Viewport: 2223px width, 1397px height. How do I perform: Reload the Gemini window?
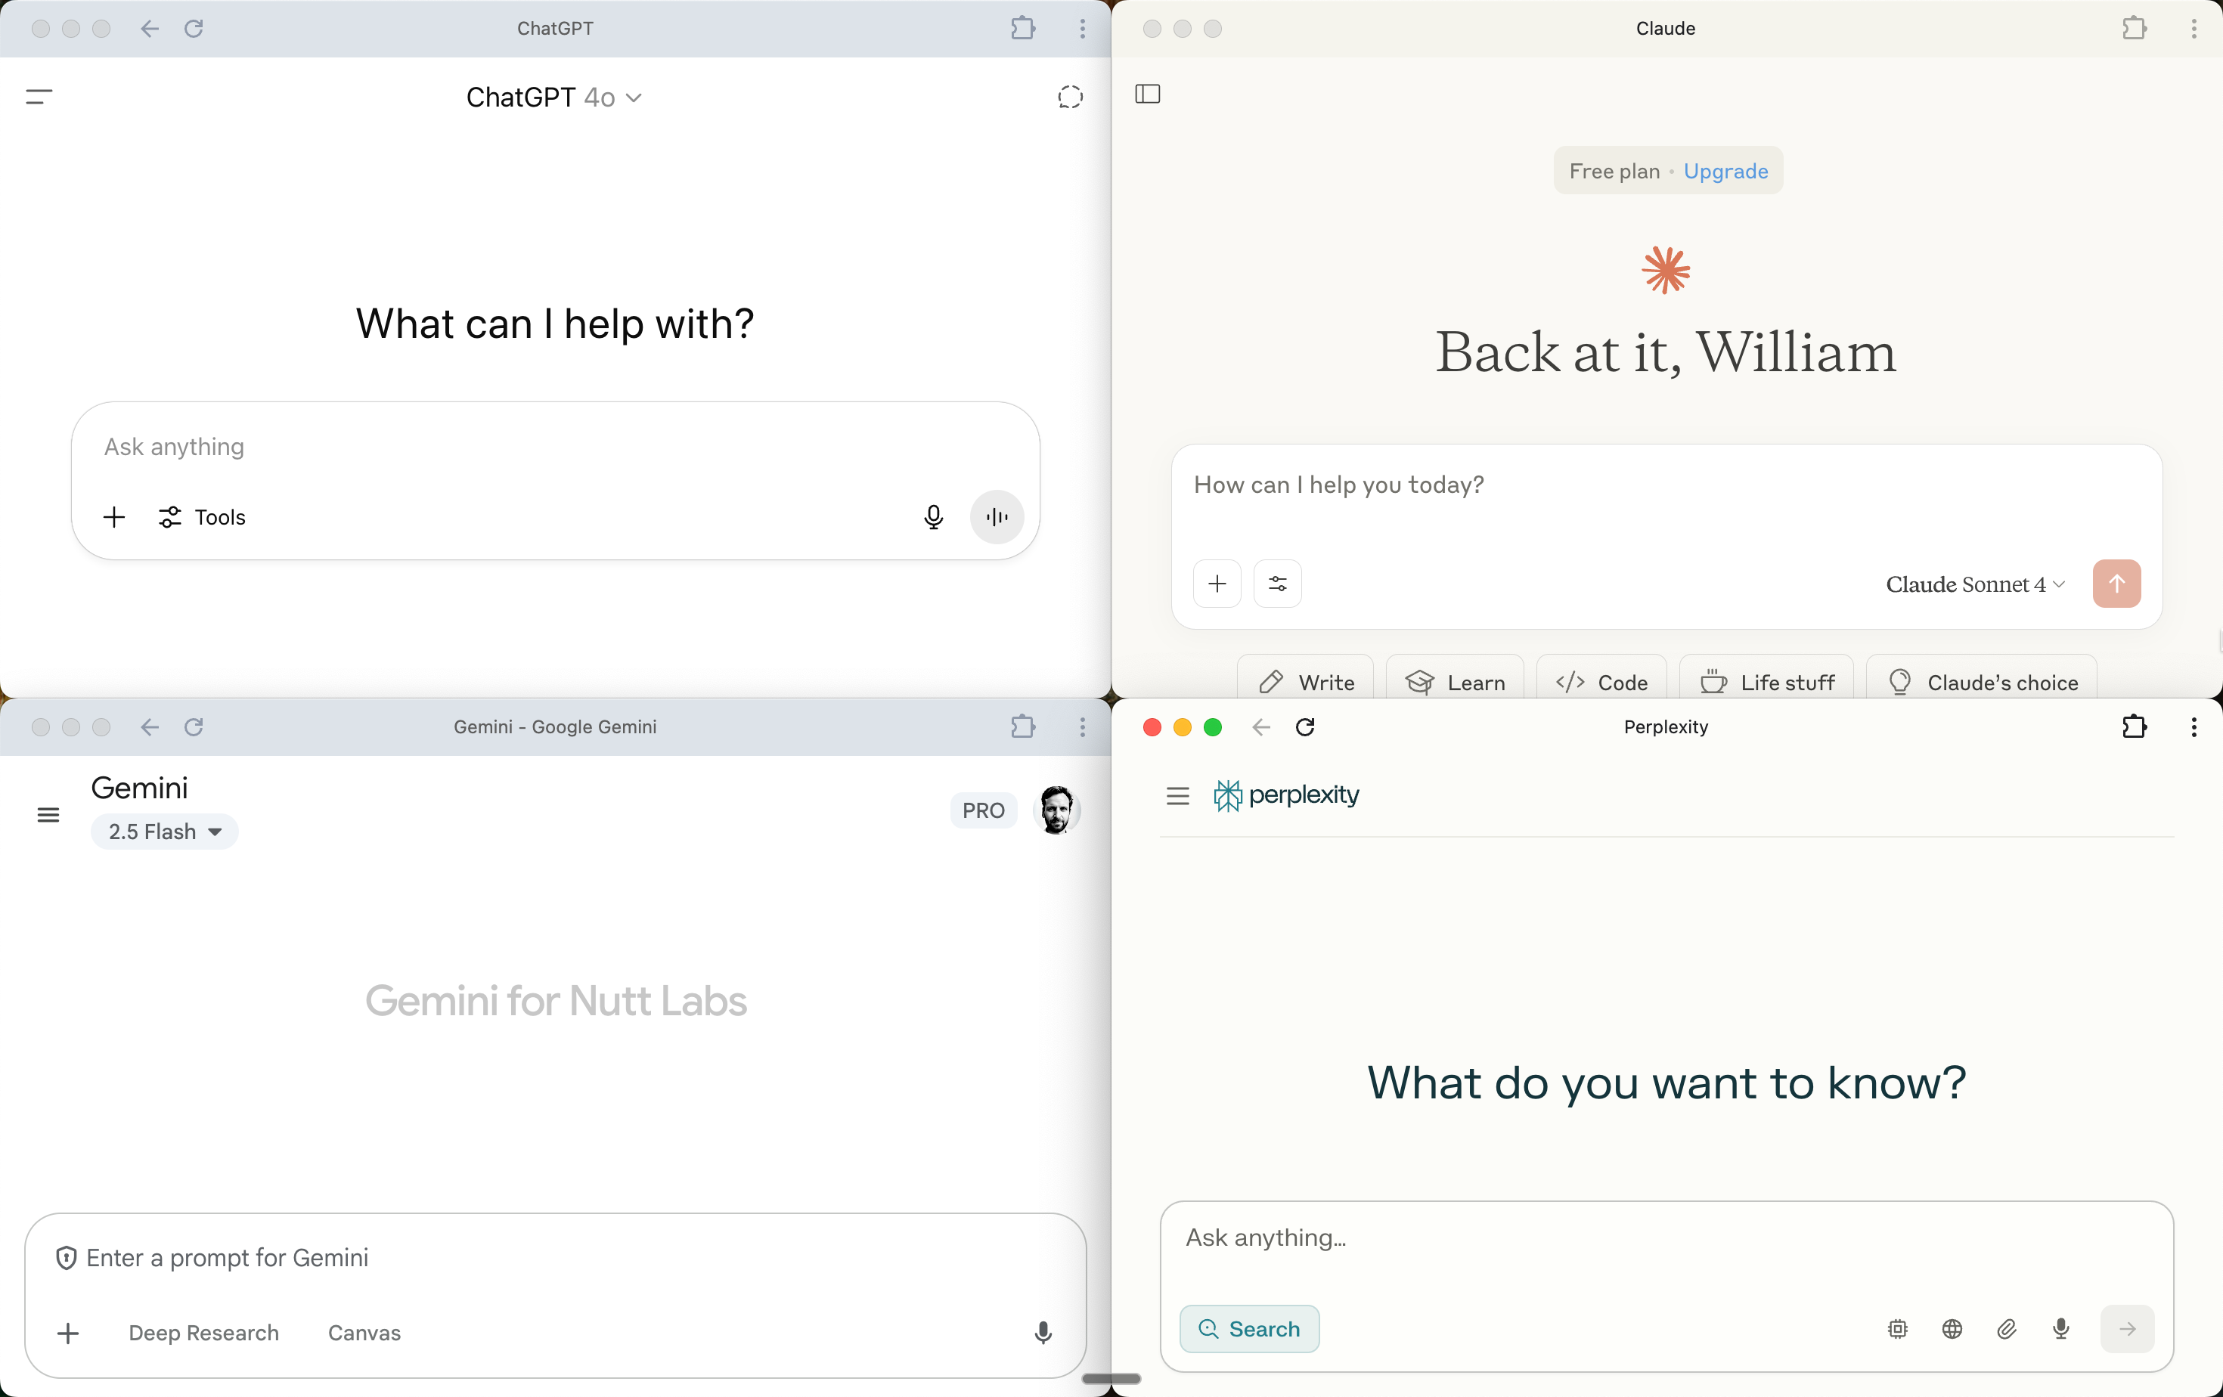pos(194,727)
